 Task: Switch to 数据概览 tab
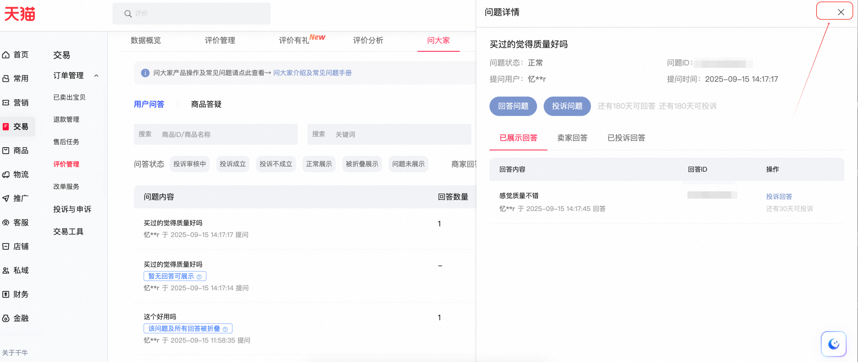(x=146, y=40)
